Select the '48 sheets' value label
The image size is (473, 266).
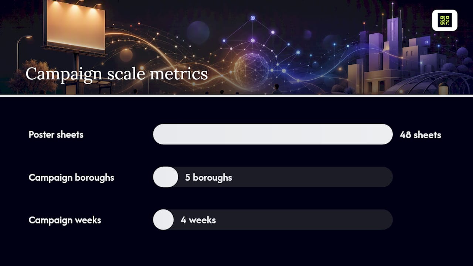[x=421, y=135]
